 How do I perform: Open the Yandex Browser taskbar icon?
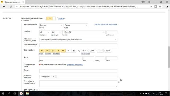[21, 94]
